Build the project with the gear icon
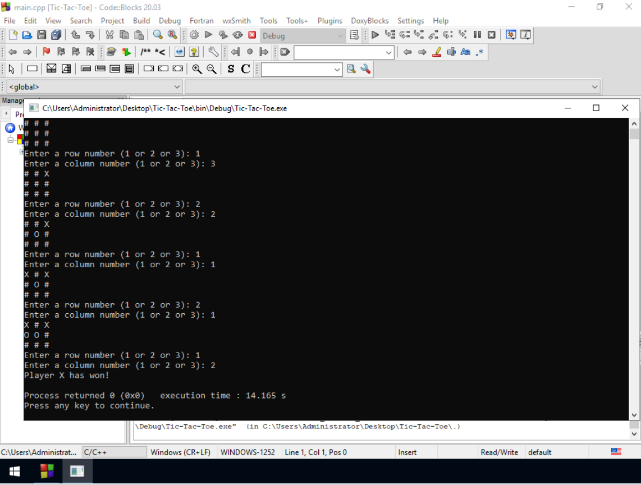Image resolution: width=641 pixels, height=485 pixels. pyautogui.click(x=194, y=35)
